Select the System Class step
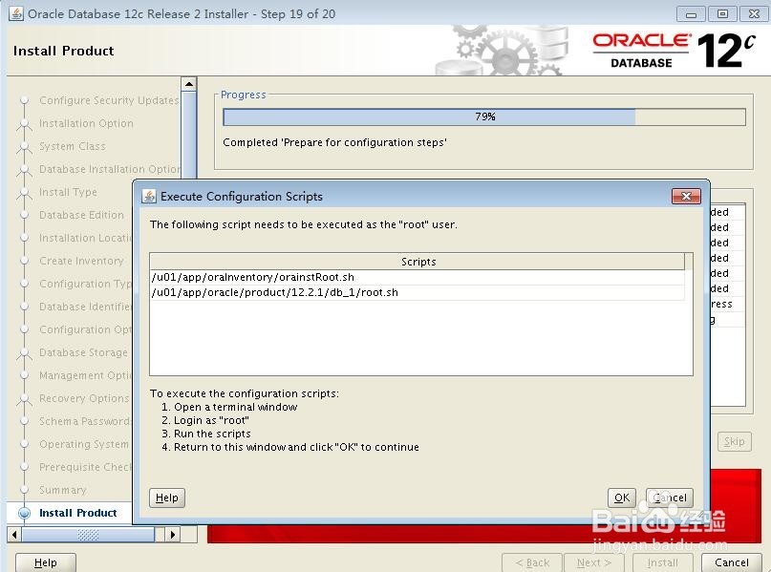 click(73, 146)
